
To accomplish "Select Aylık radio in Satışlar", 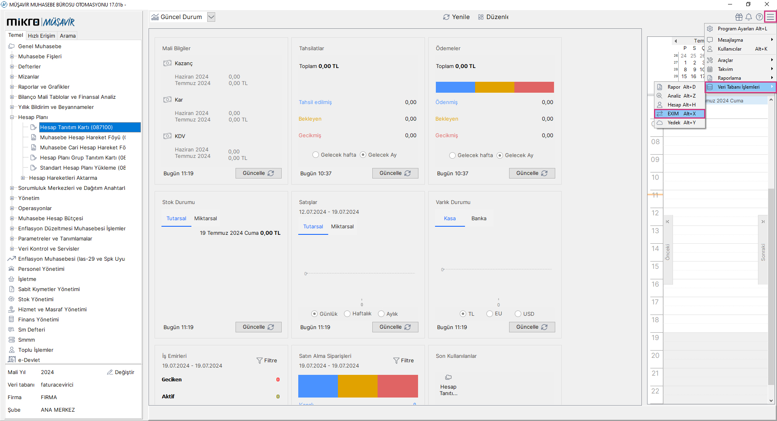I will coord(381,314).
